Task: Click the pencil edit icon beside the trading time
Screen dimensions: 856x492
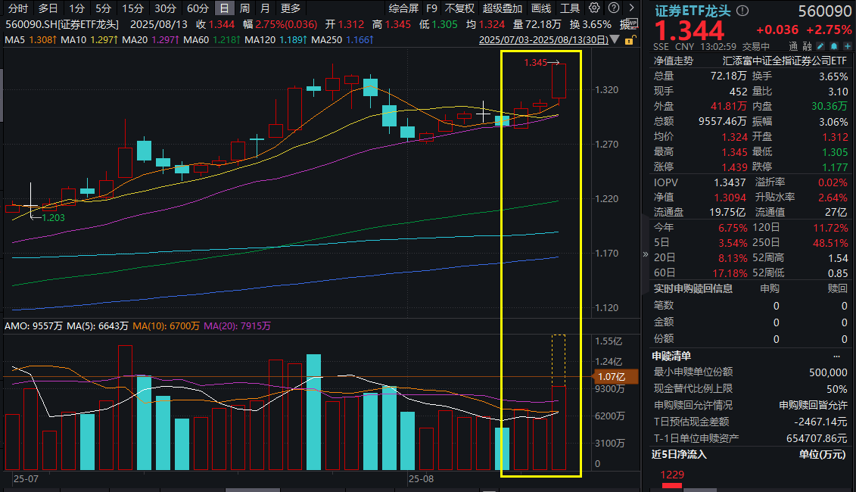Action: (819, 46)
